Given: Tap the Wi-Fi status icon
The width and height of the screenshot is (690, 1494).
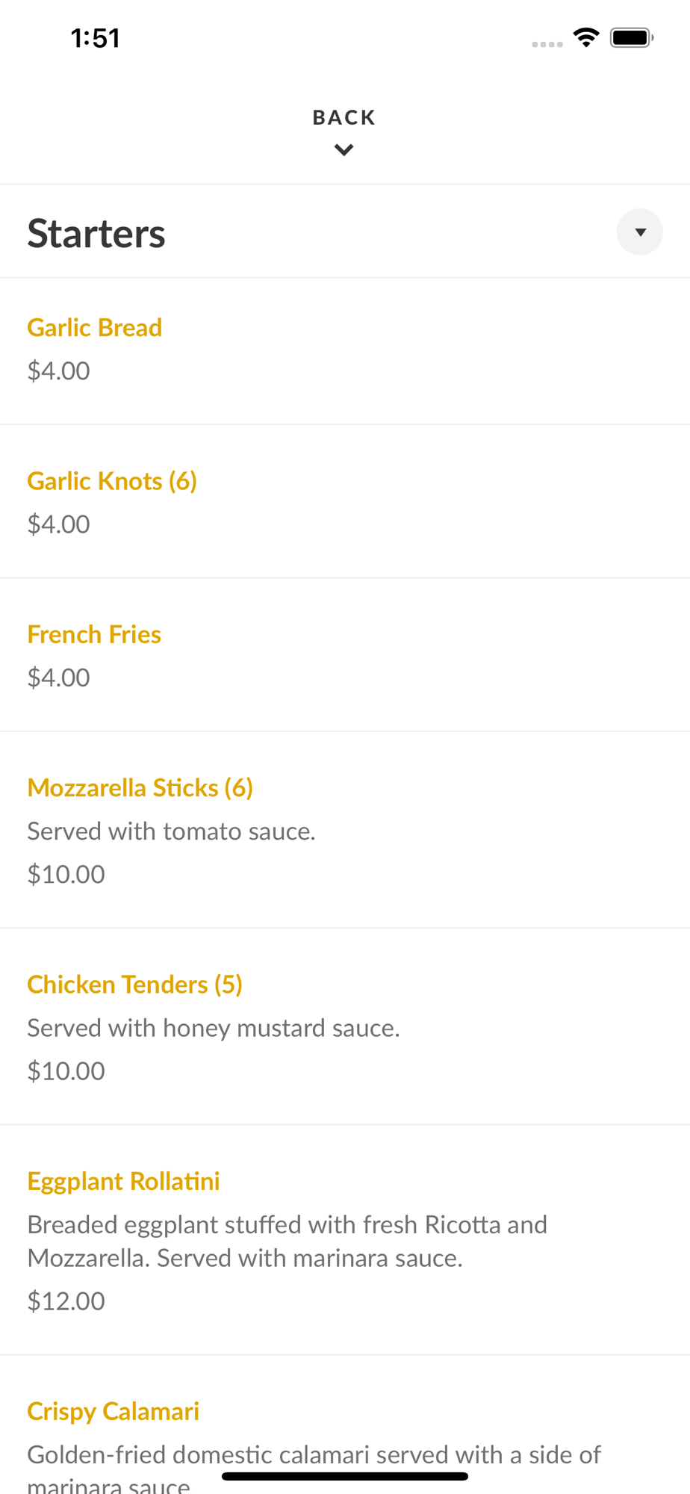Looking at the screenshot, I should point(586,37).
